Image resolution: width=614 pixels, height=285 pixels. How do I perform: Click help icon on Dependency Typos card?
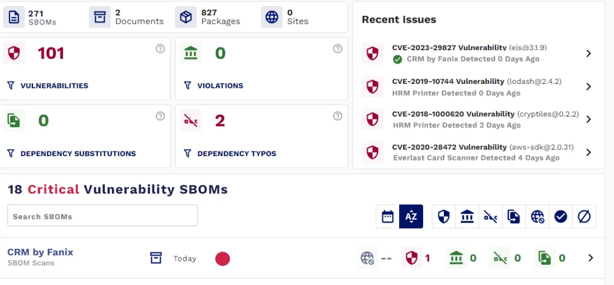tap(338, 116)
